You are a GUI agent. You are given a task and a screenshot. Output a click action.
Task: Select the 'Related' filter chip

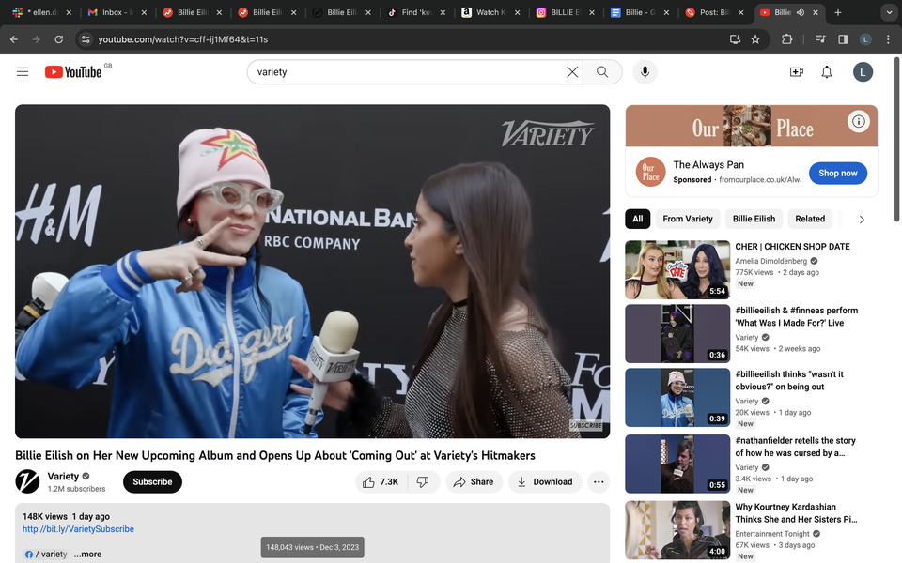click(x=810, y=219)
